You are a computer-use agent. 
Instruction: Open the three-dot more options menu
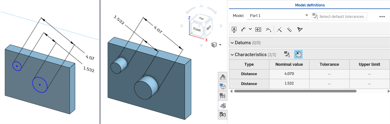click(x=382, y=16)
